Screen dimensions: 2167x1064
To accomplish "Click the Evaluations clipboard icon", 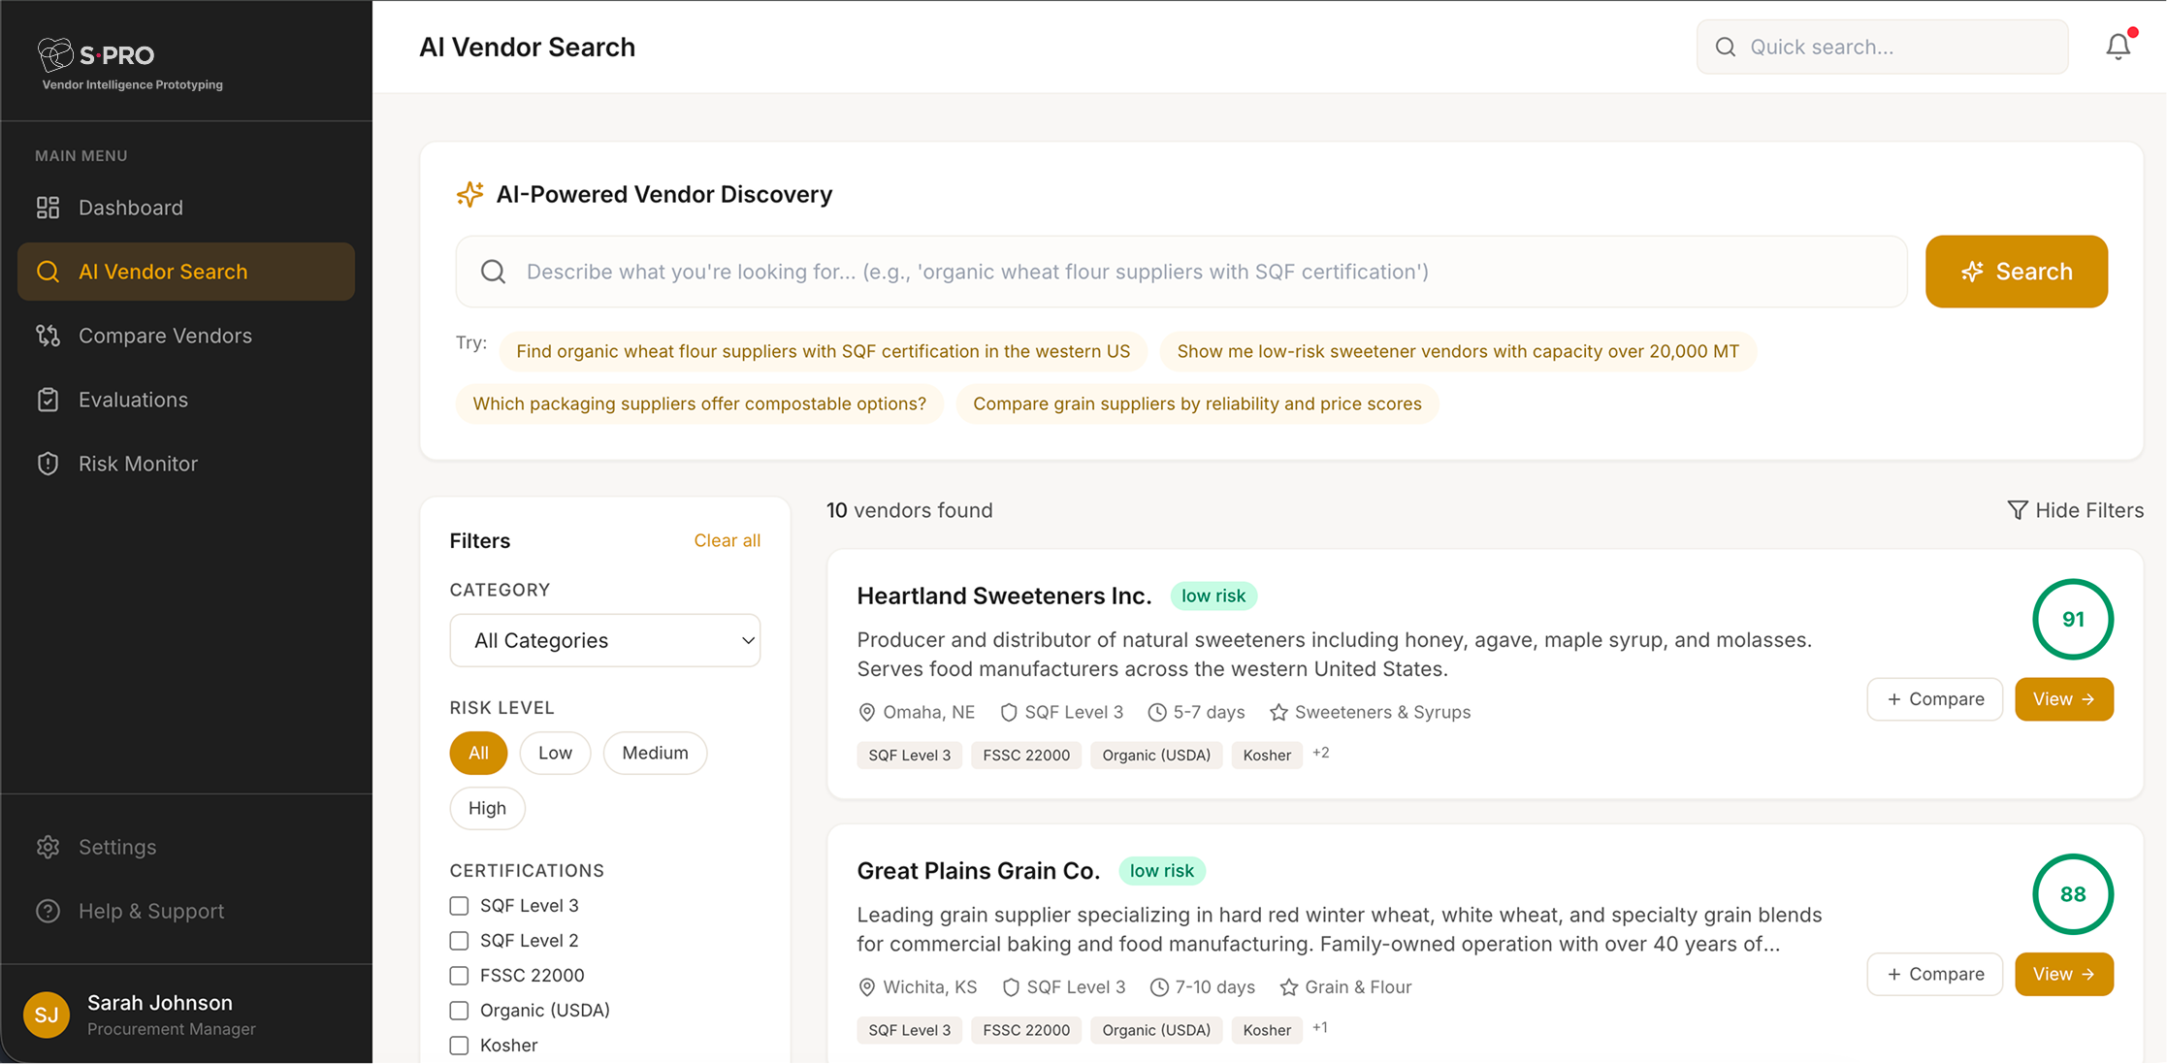I will (x=48, y=399).
